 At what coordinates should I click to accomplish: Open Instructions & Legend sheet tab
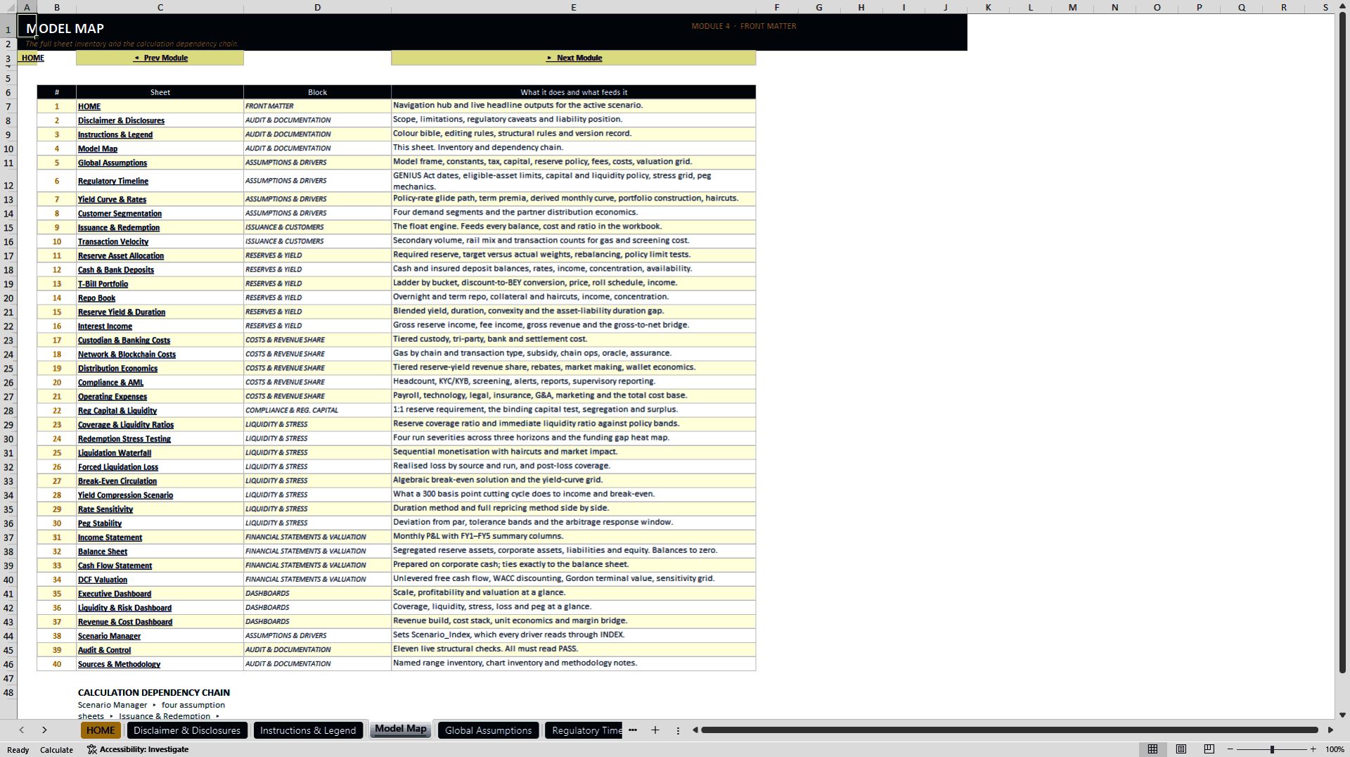tap(308, 730)
